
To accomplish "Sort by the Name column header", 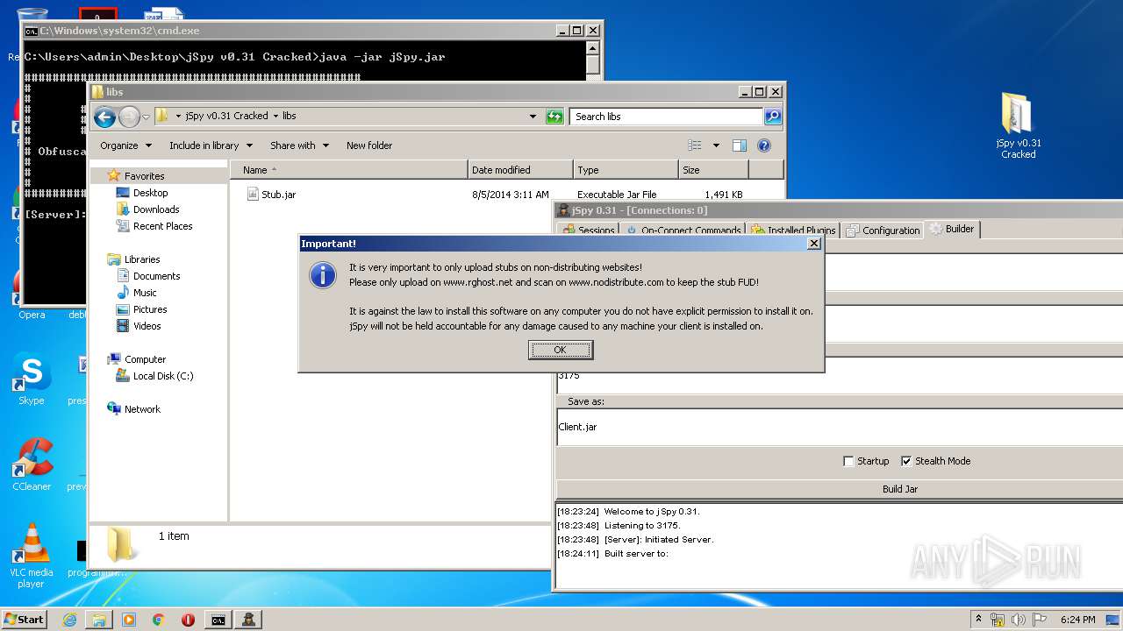I will pos(349,170).
